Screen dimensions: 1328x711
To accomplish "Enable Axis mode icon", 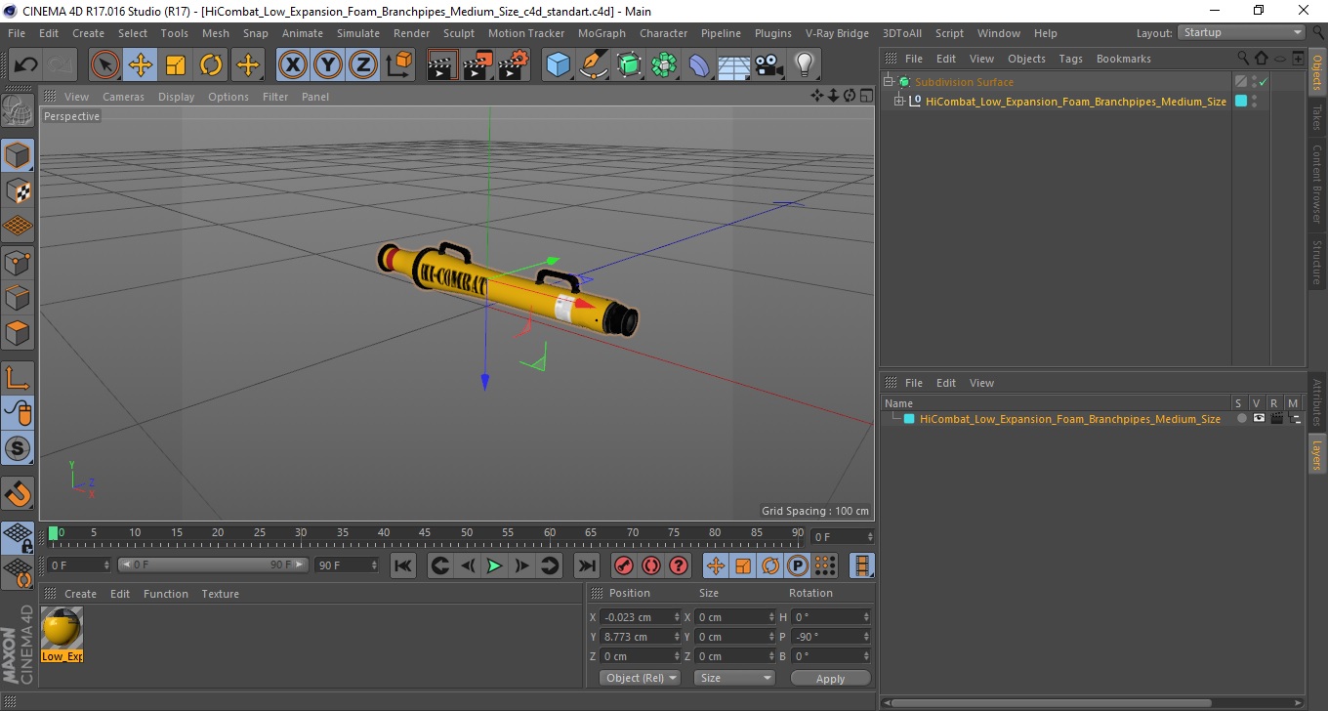I will [18, 378].
